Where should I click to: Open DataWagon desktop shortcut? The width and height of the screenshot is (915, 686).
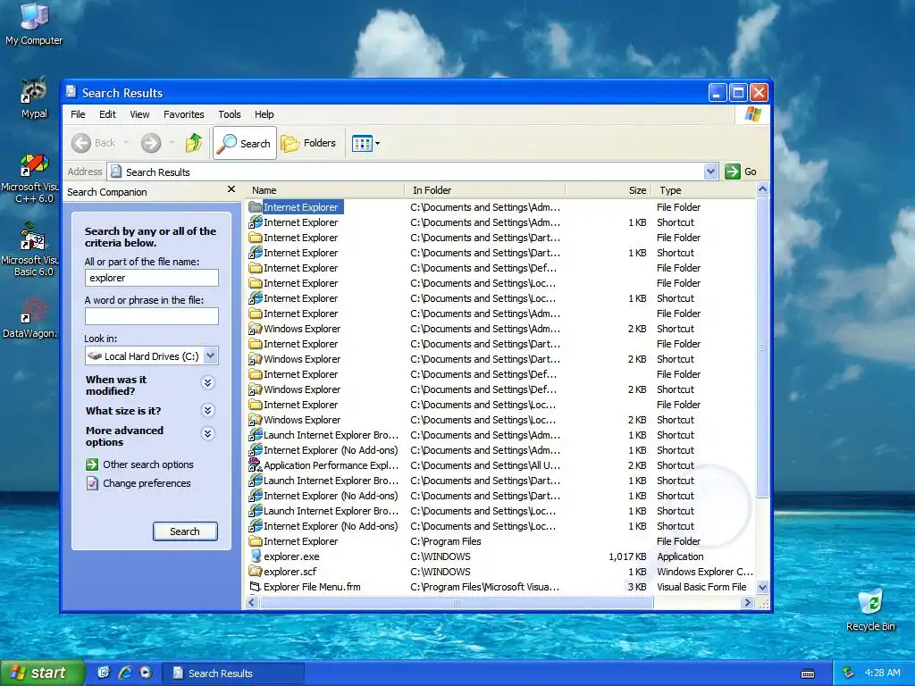30,318
